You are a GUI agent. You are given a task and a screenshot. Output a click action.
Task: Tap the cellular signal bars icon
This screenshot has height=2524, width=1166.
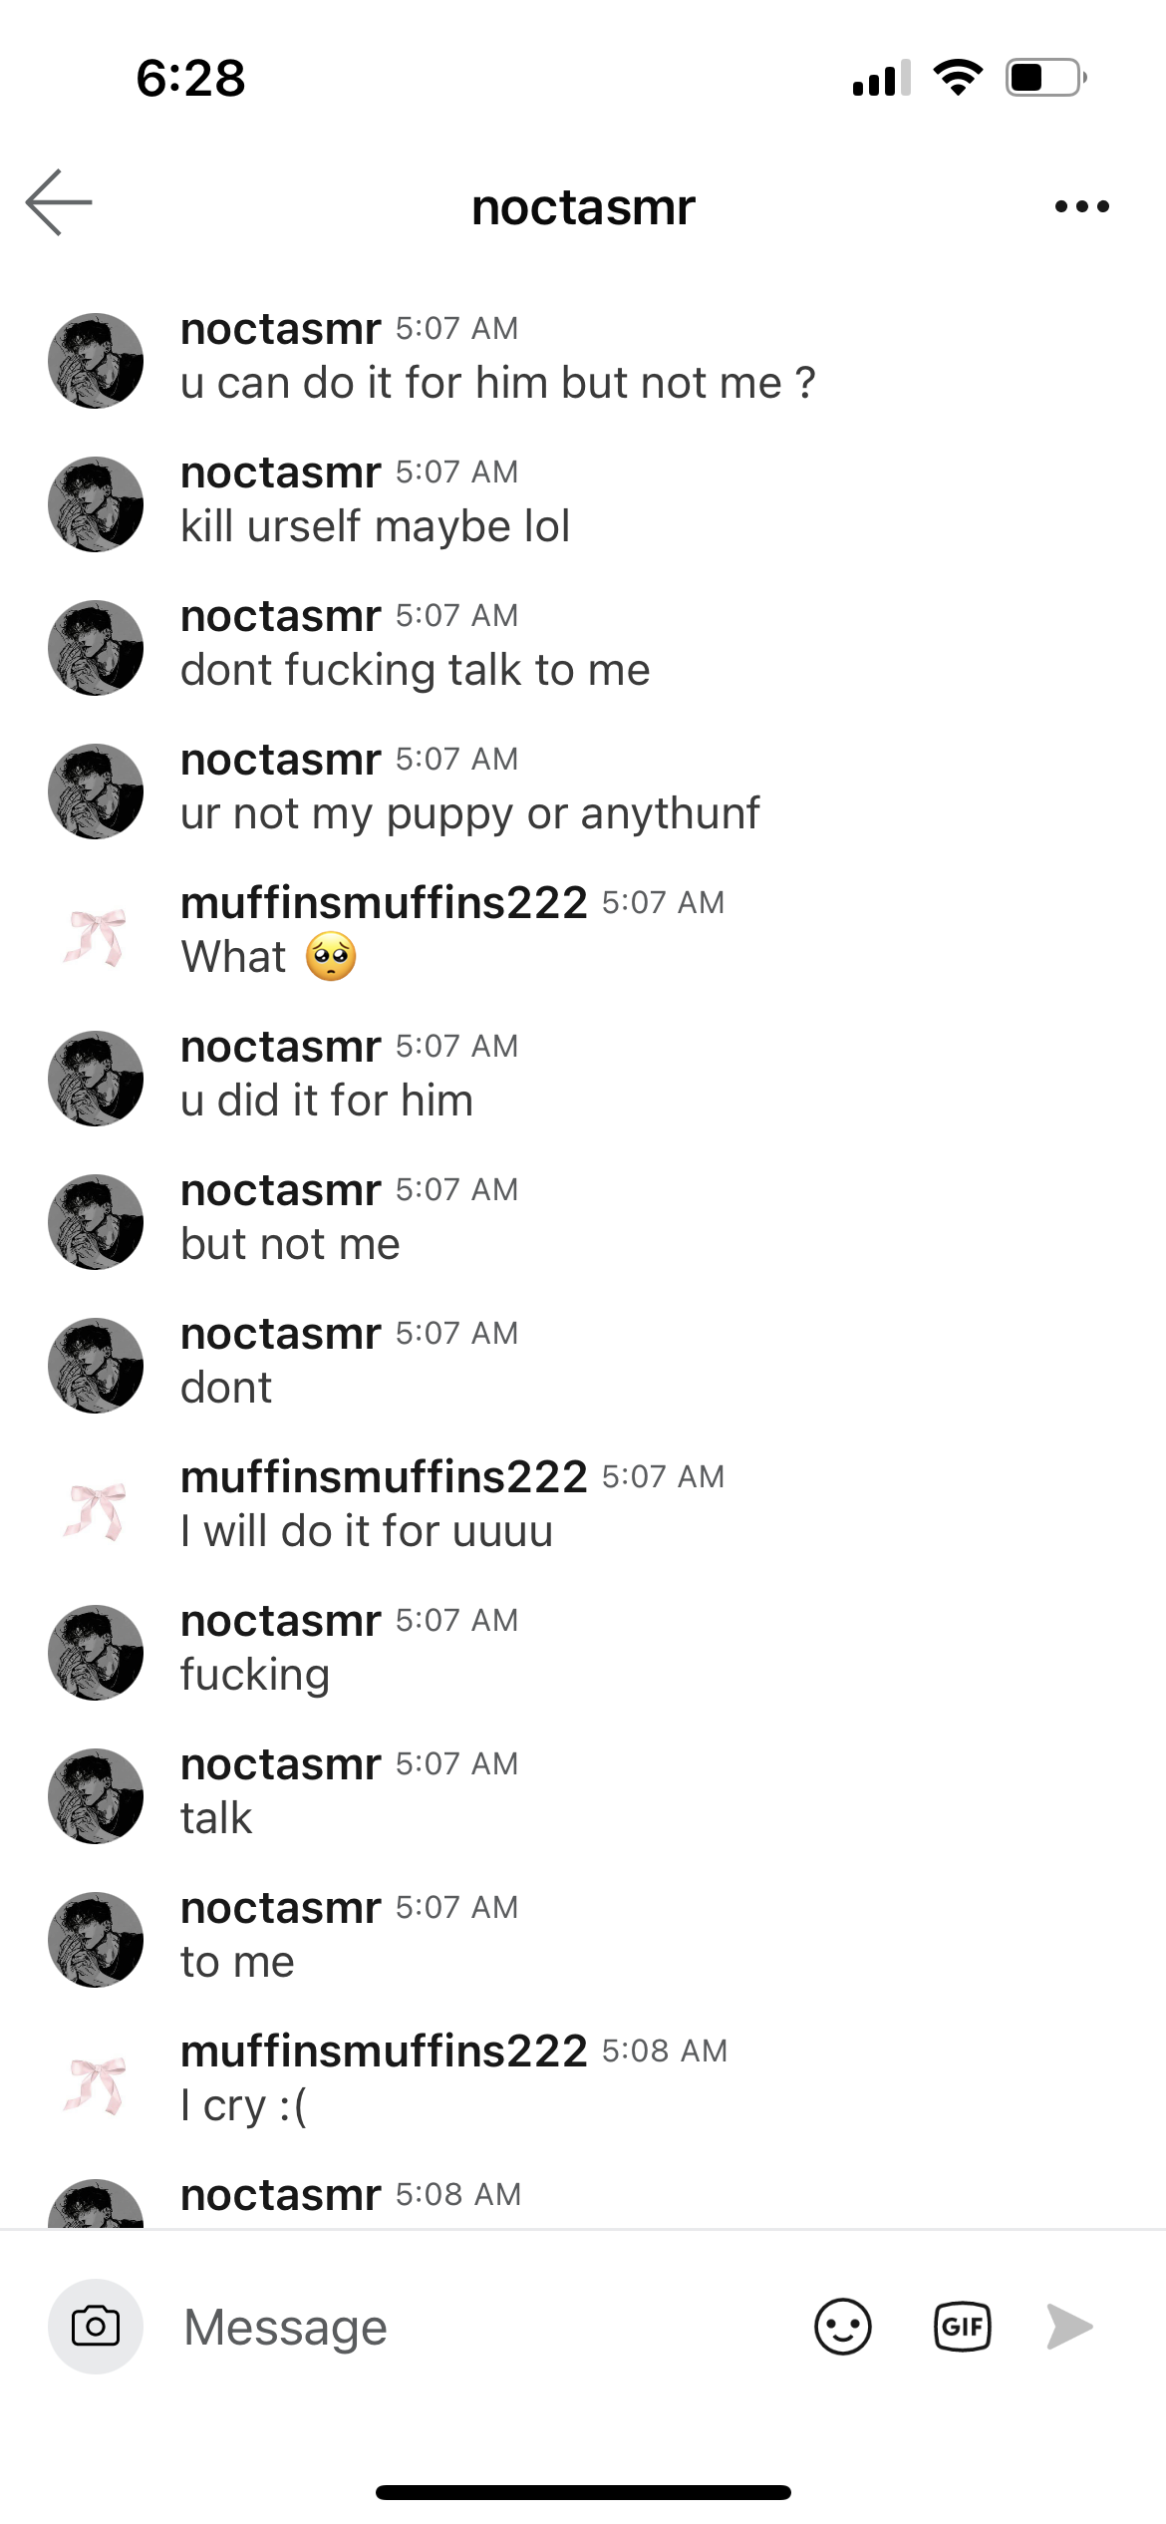coord(881,78)
